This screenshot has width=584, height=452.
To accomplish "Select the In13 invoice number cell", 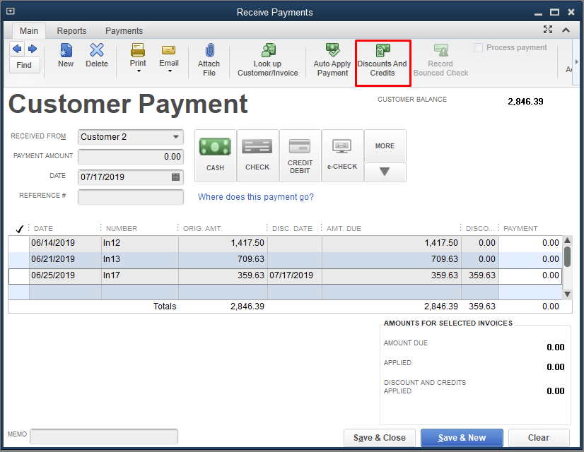I will (x=140, y=259).
